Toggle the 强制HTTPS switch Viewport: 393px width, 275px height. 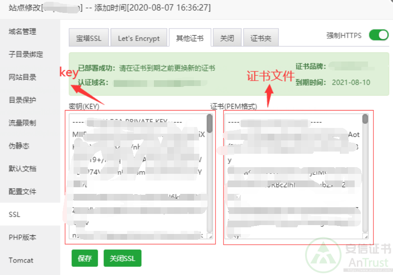[378, 35]
